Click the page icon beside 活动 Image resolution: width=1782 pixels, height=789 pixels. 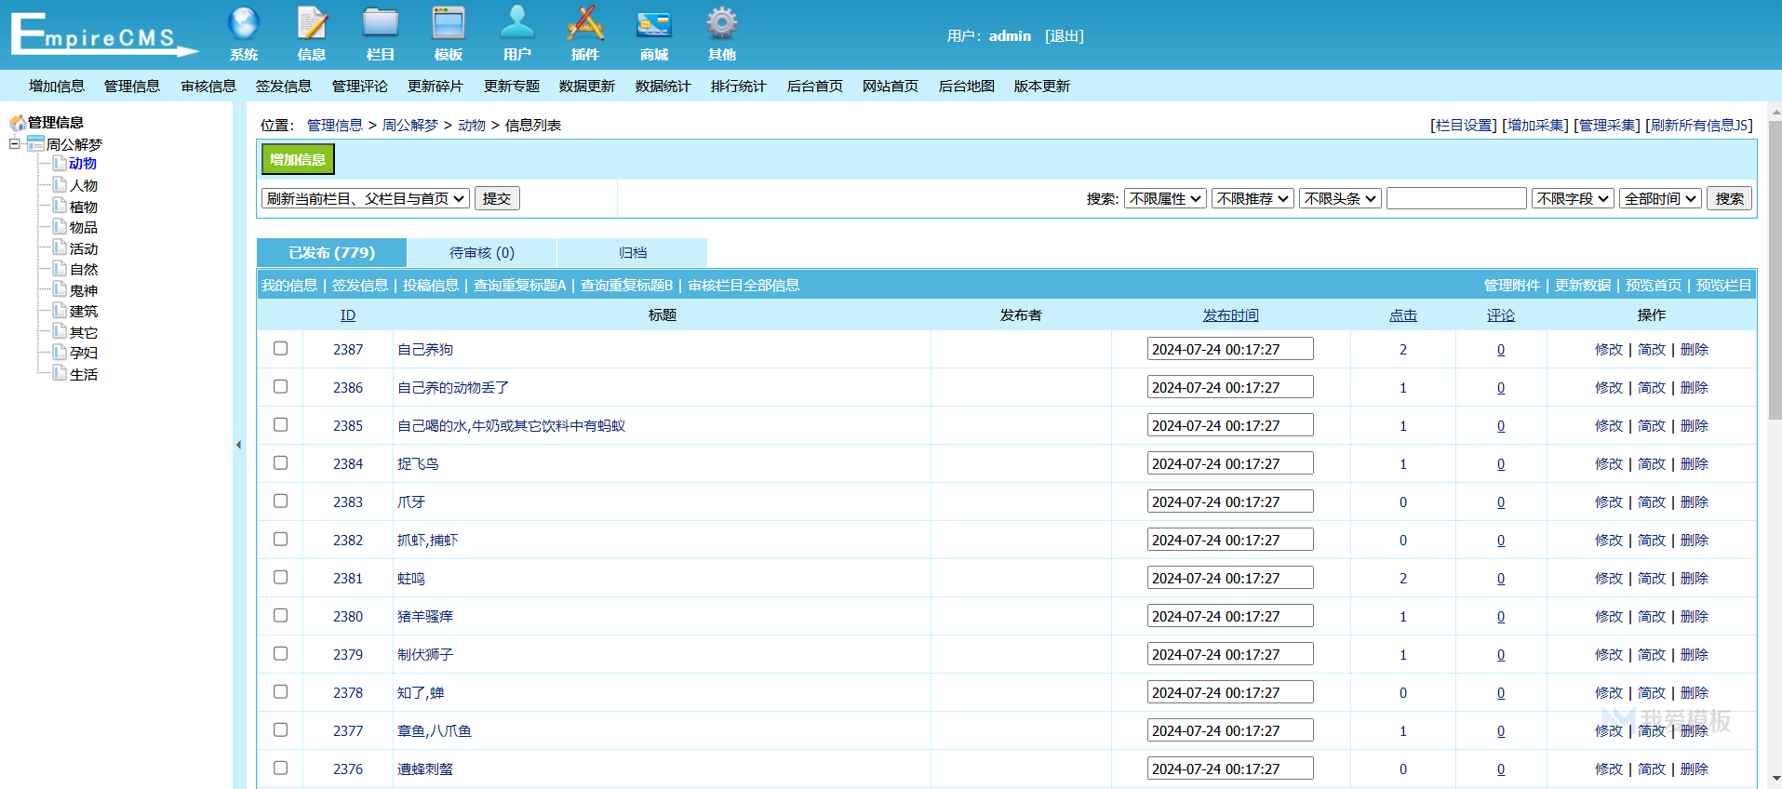(x=60, y=247)
